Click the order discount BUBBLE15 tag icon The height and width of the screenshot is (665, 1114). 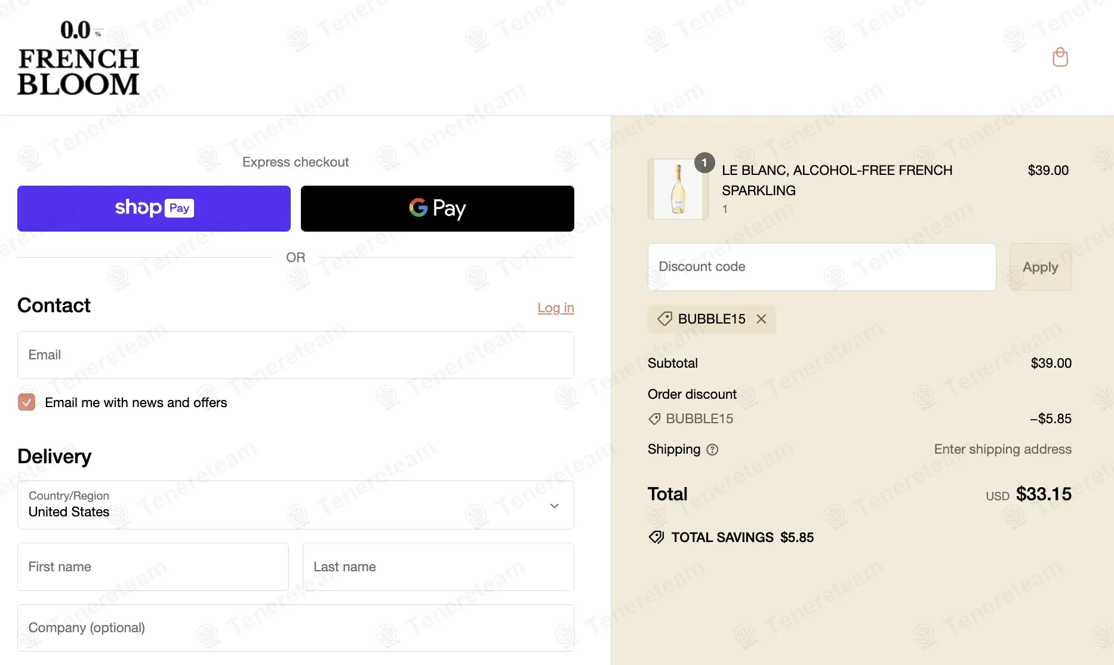coord(654,419)
